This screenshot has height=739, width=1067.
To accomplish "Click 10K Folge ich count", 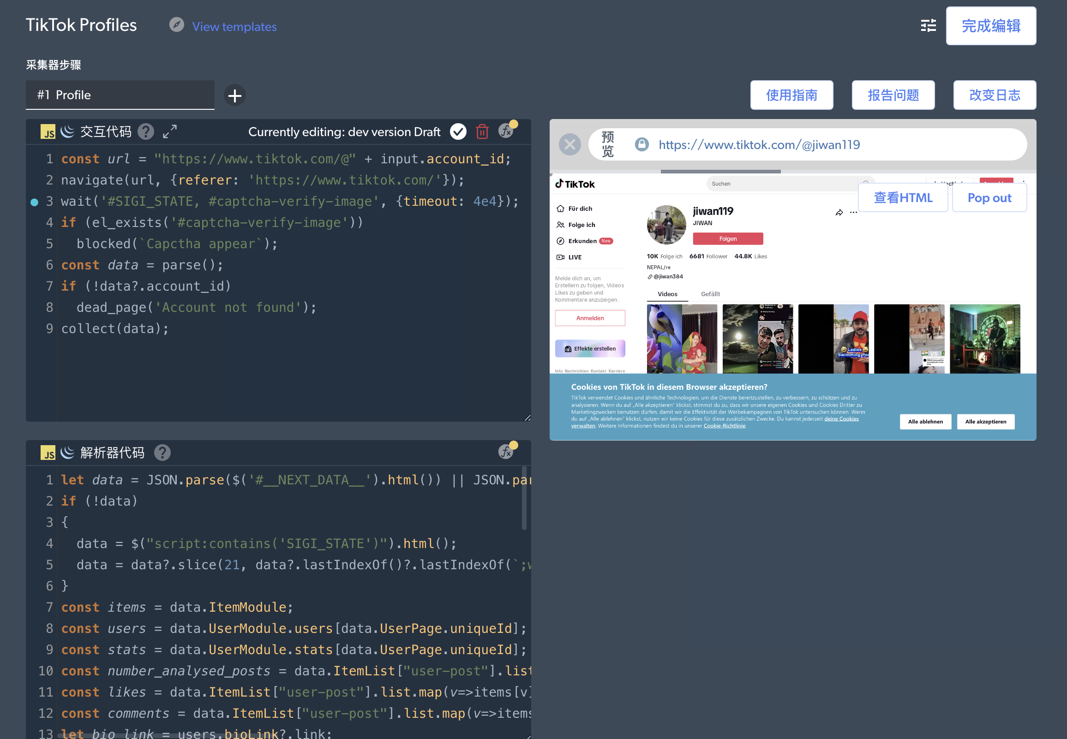I will (664, 256).
